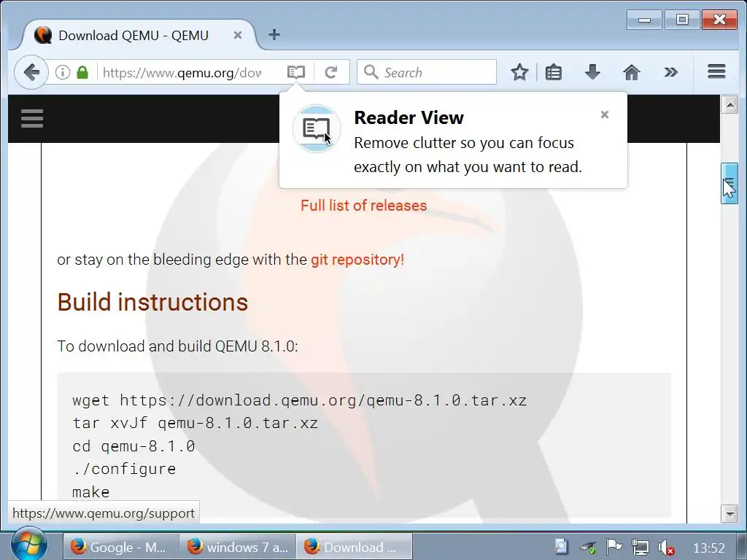Click the ./configure code line

point(124,469)
